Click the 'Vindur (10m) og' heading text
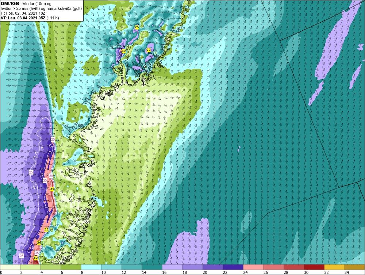This screenshot has width=365, height=275. coord(37,4)
